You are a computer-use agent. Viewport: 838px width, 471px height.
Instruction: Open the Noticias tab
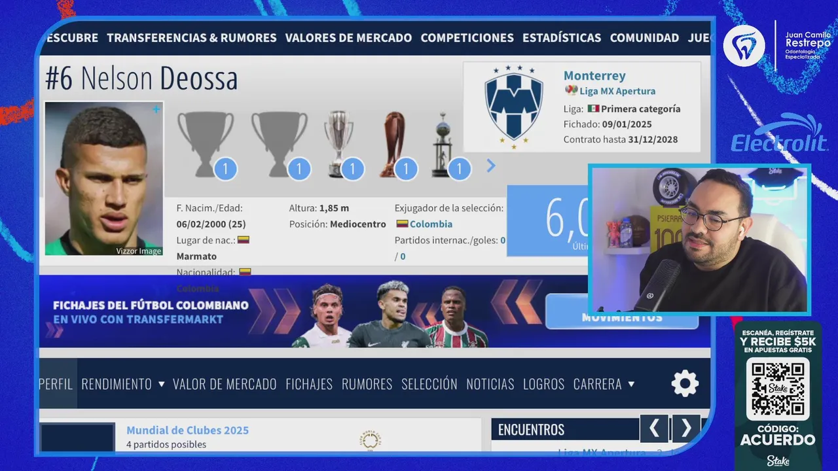(x=490, y=384)
